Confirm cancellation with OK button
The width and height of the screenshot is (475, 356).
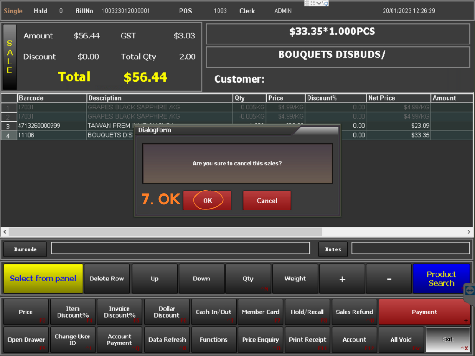click(207, 201)
